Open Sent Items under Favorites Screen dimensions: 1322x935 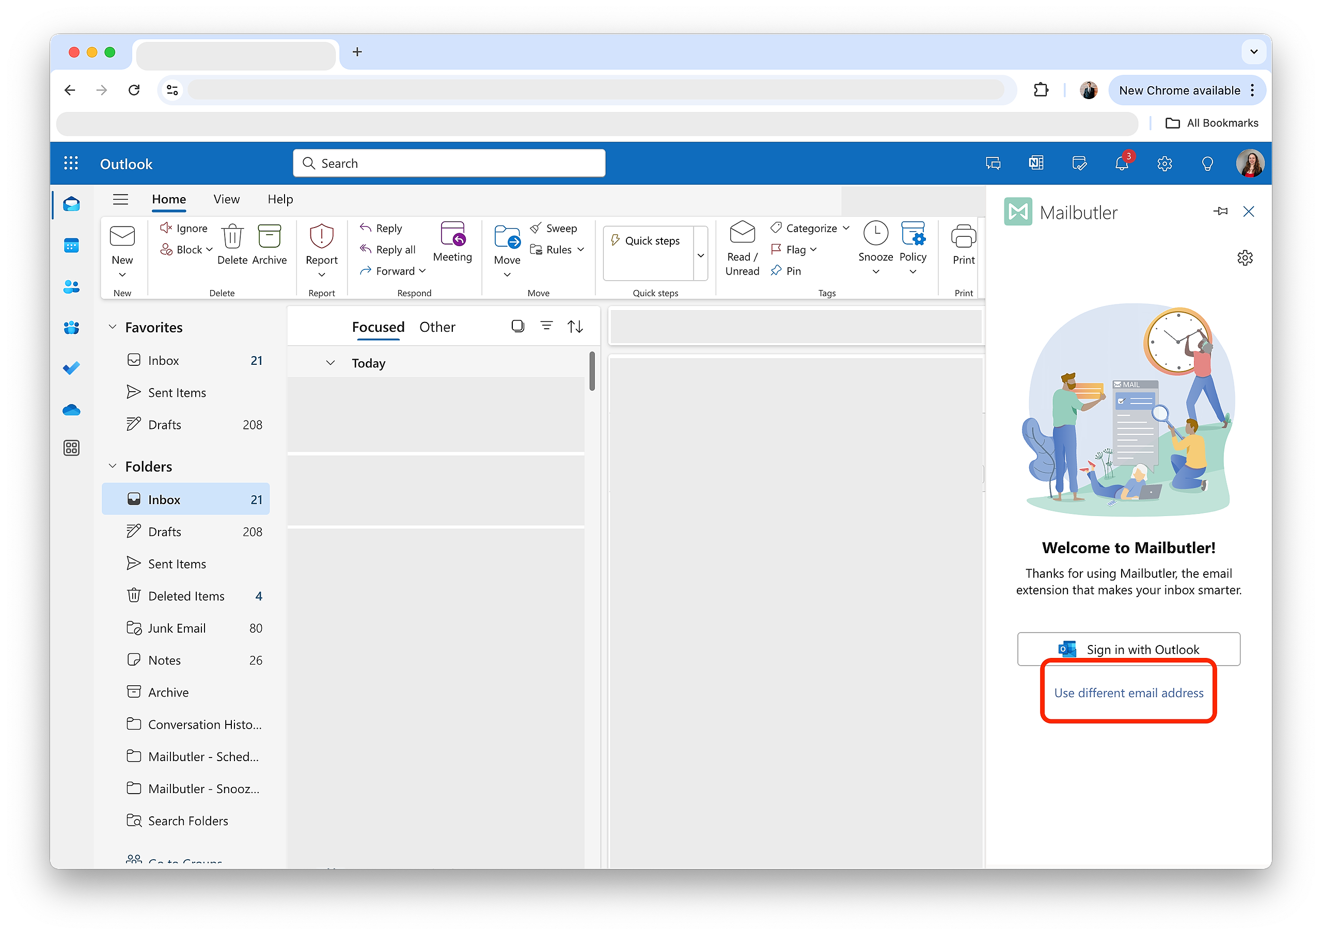pyautogui.click(x=185, y=392)
